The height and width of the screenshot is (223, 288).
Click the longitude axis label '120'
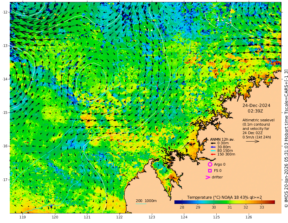pyautogui.click(x=55, y=217)
